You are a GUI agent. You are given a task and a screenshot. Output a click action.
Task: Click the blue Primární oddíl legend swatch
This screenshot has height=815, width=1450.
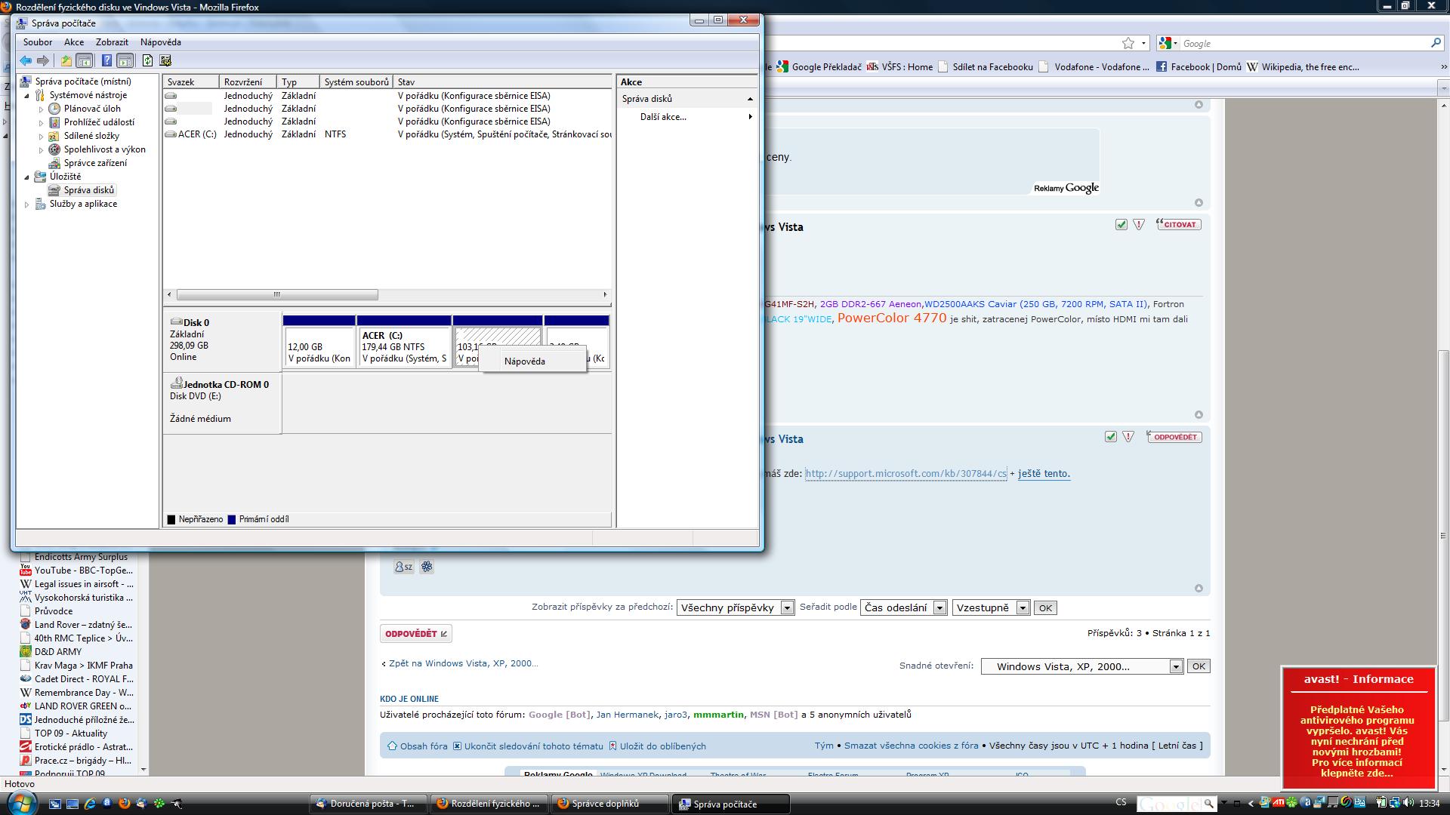[x=232, y=519]
